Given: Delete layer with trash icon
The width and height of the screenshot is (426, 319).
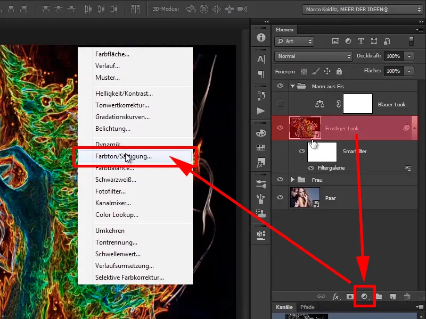Looking at the screenshot, I should (407, 297).
